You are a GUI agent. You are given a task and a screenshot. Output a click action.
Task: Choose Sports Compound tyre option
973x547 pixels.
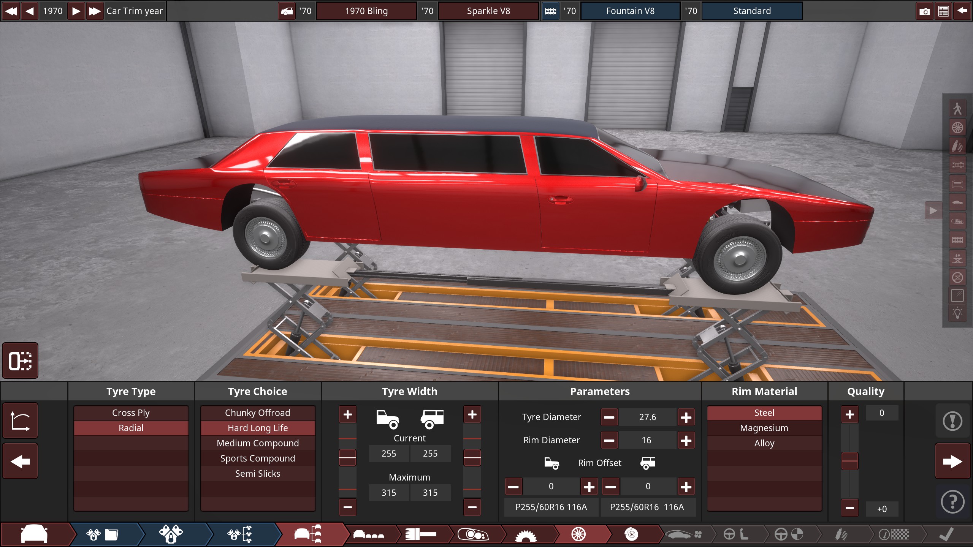[258, 458]
